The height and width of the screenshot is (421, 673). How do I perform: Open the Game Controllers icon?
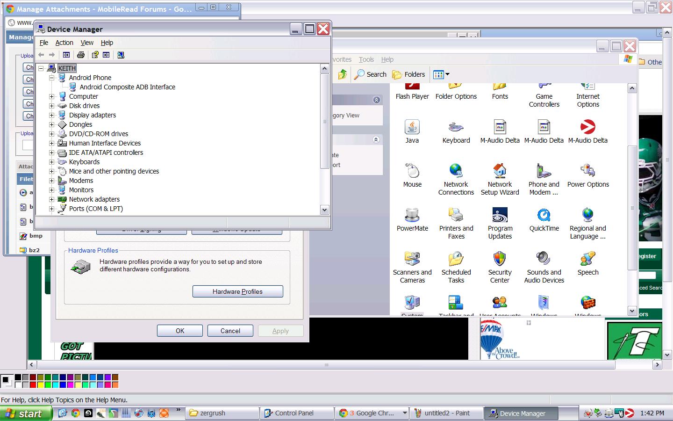(544, 96)
